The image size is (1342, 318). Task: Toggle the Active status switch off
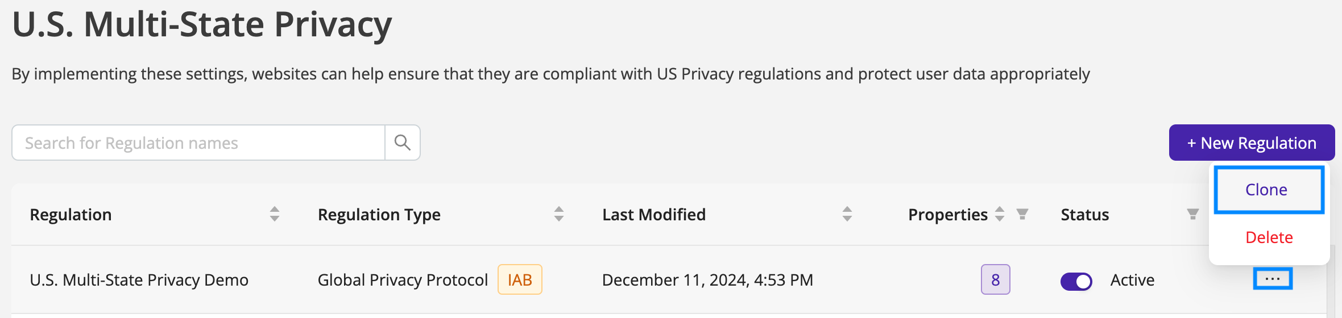(x=1076, y=281)
